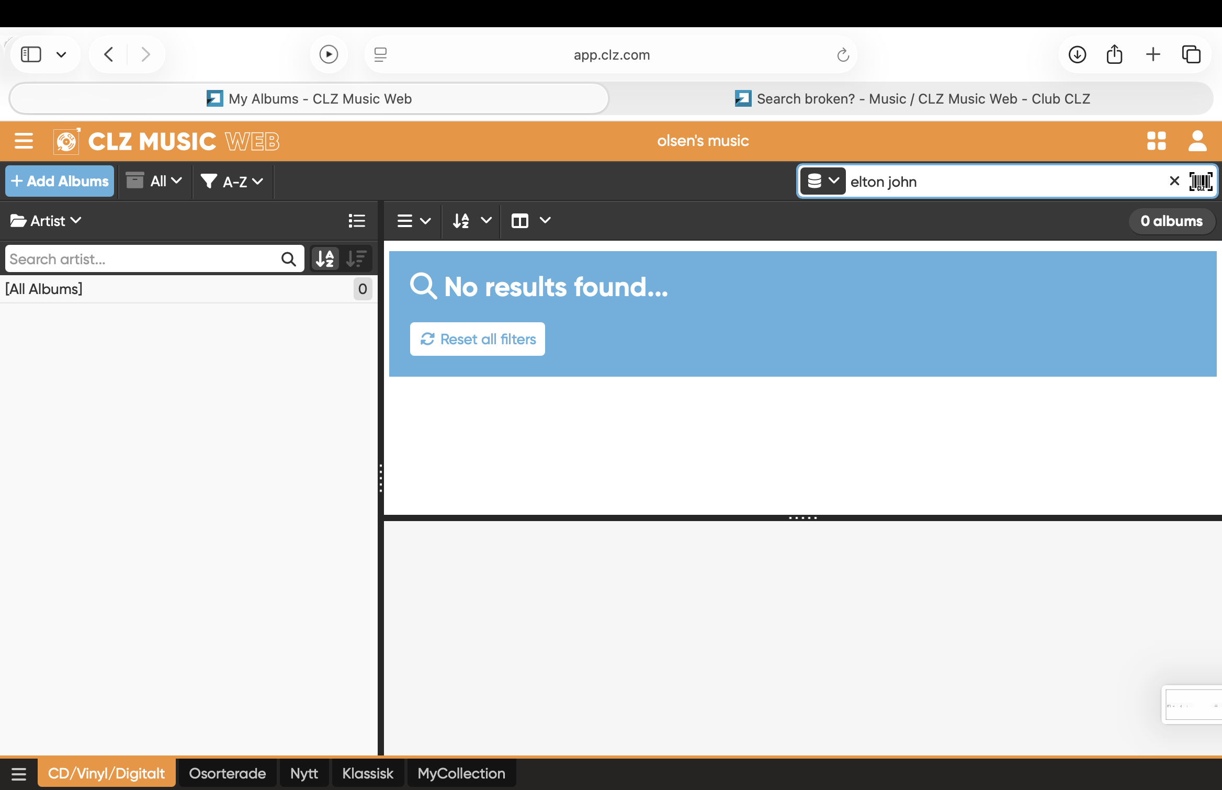
Task: Open the user account profile icon
Action: [1197, 141]
